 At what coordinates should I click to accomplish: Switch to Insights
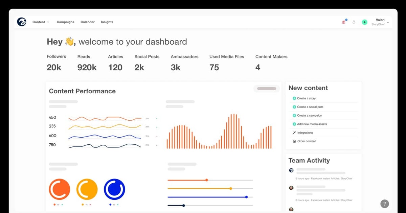point(107,22)
